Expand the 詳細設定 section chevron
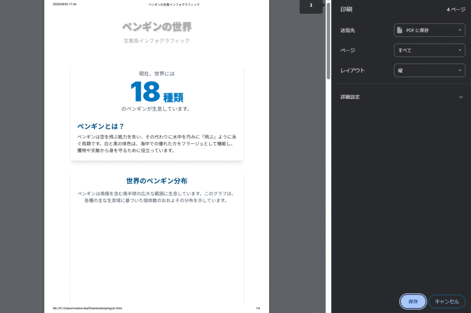This screenshot has width=471, height=313. pos(461,97)
